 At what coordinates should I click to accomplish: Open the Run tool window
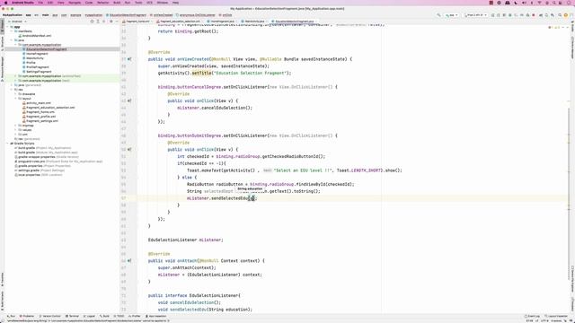point(11,316)
